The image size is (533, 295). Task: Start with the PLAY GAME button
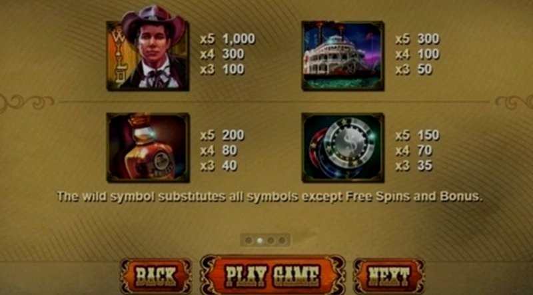click(x=272, y=274)
